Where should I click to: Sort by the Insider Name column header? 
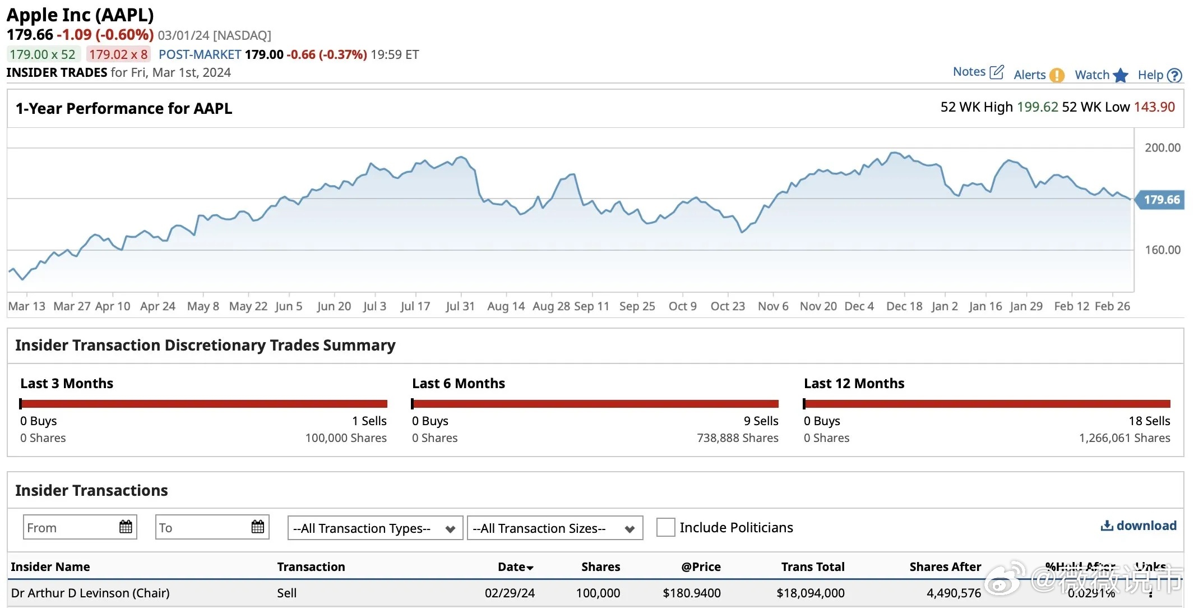(x=50, y=566)
